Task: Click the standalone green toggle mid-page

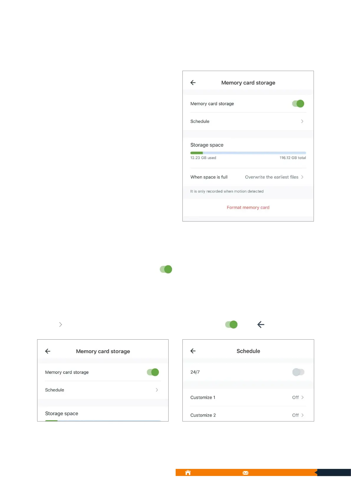Action: click(166, 269)
